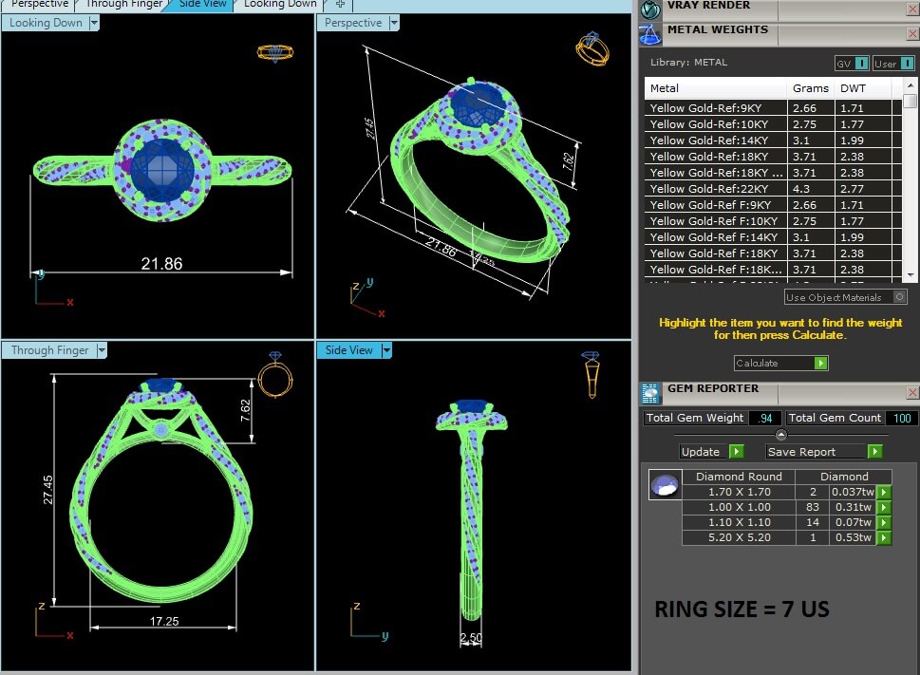Click the ring profile icon in Side View viewport
The height and width of the screenshot is (675, 920).
(590, 373)
